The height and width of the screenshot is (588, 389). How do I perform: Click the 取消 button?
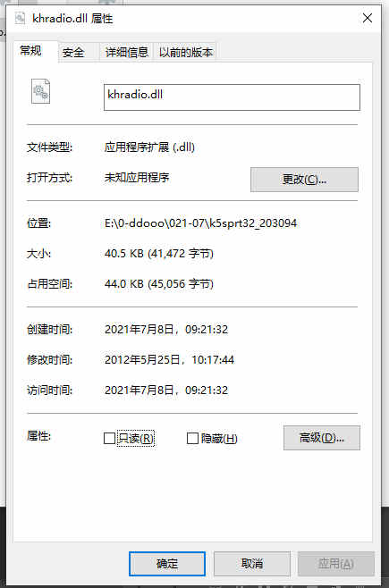pos(252,564)
